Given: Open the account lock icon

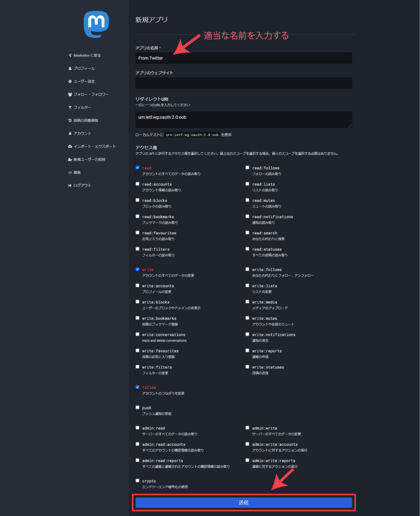Looking at the screenshot, I should click(x=70, y=133).
